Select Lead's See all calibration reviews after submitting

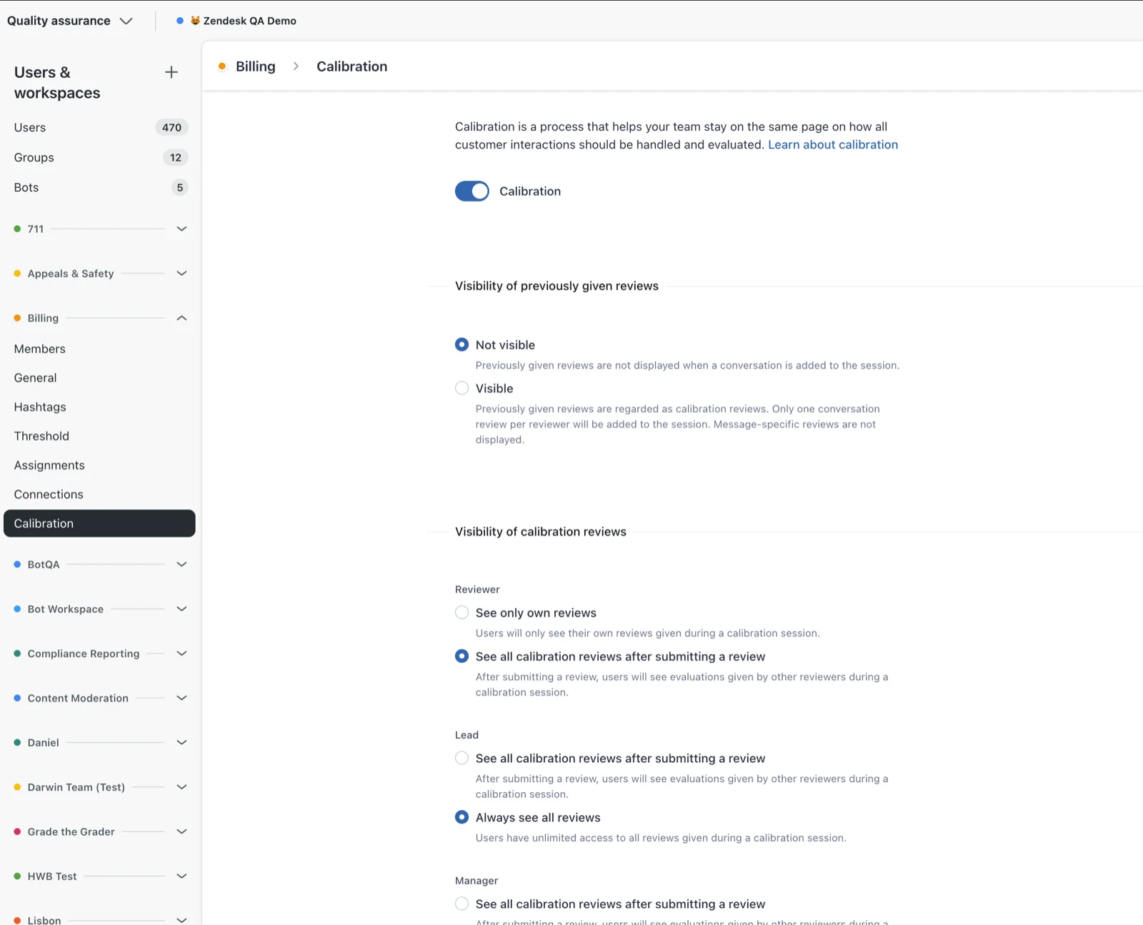[x=462, y=759]
